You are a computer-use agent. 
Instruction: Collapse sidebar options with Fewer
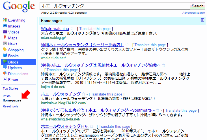[x=13, y=80]
